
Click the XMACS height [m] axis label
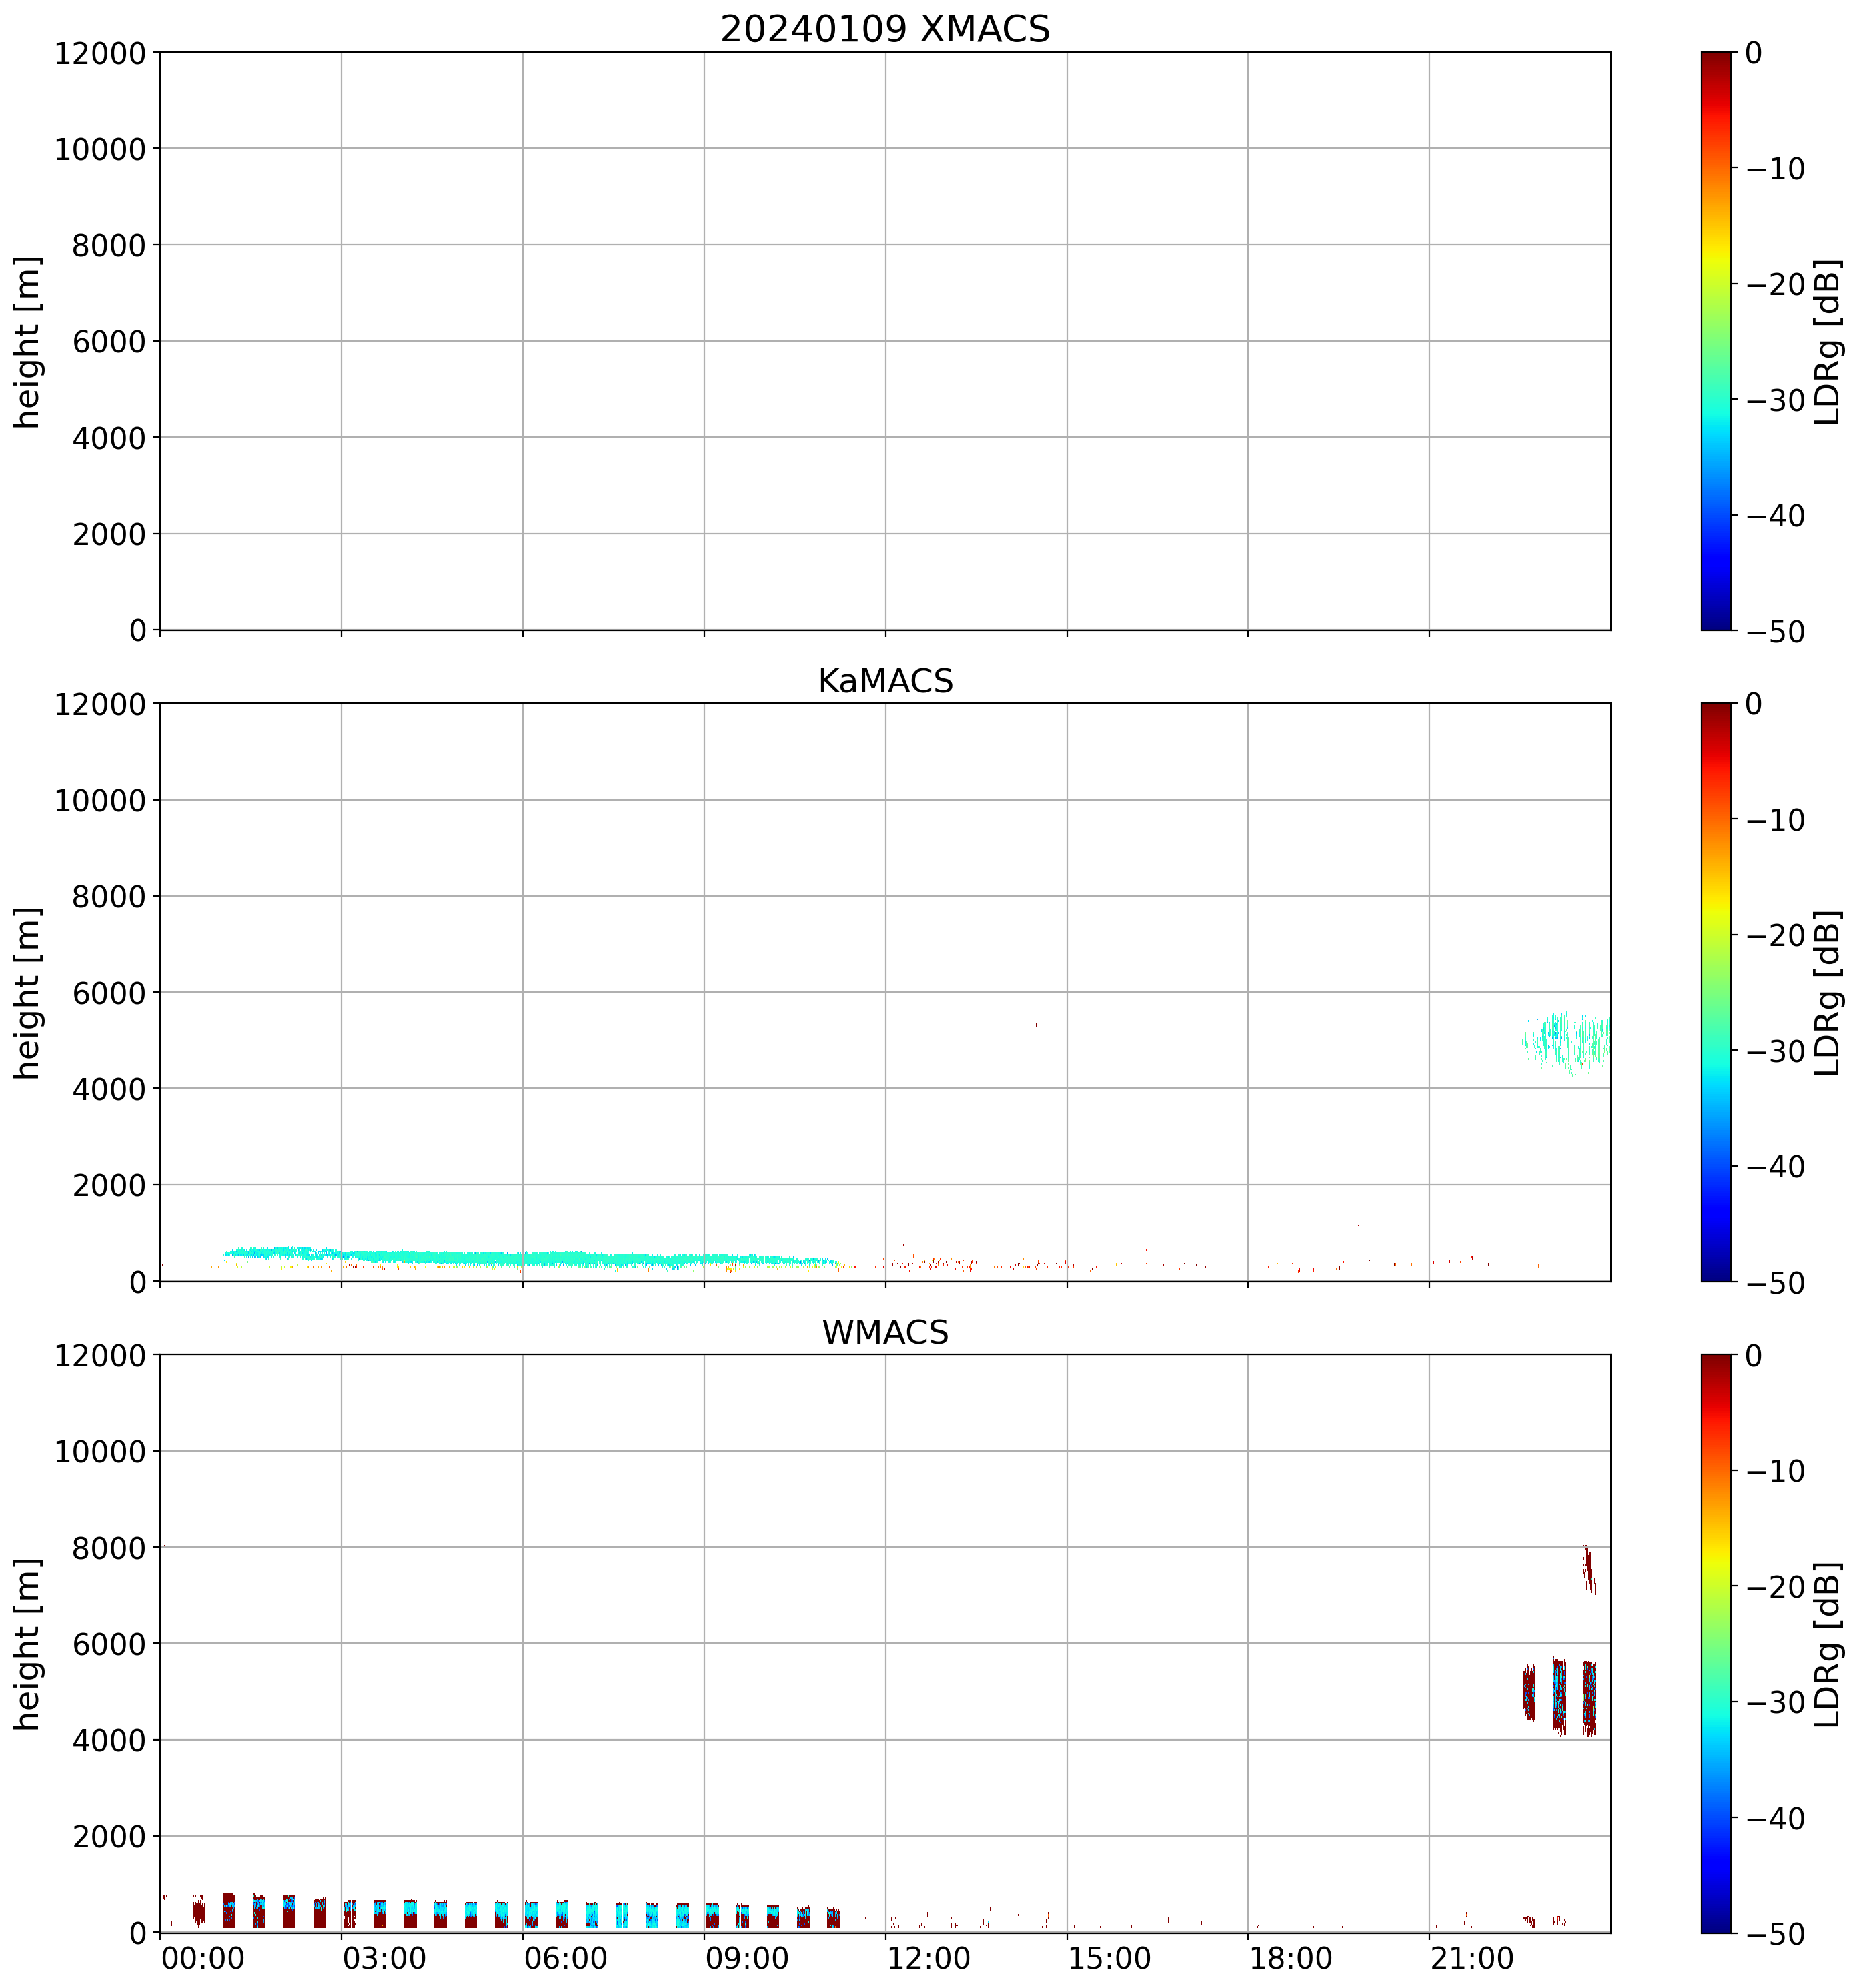28,341
